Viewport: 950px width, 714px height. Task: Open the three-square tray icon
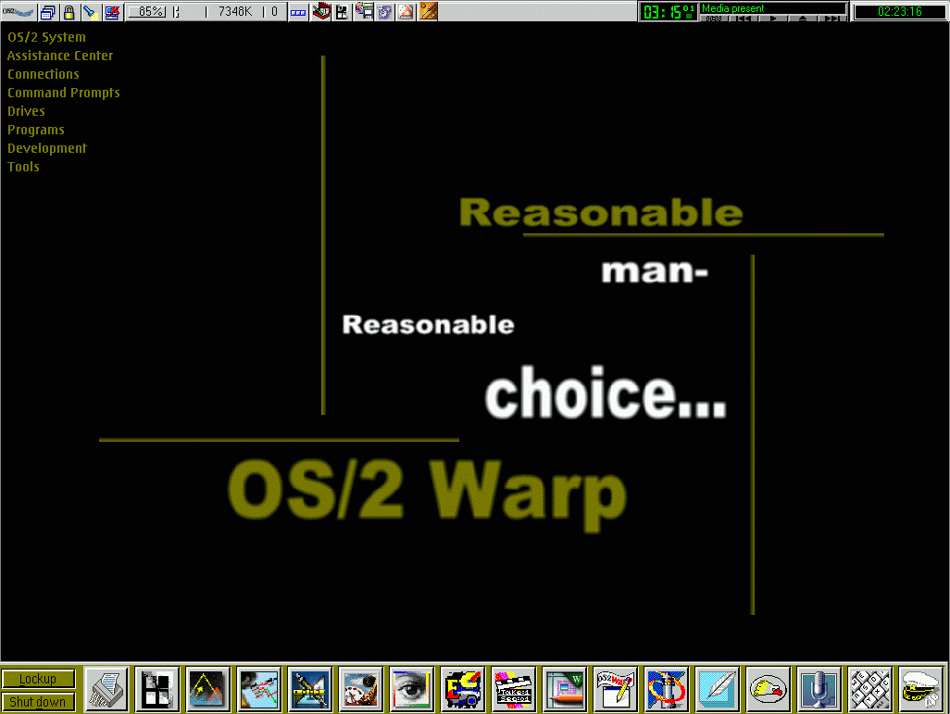(x=298, y=12)
